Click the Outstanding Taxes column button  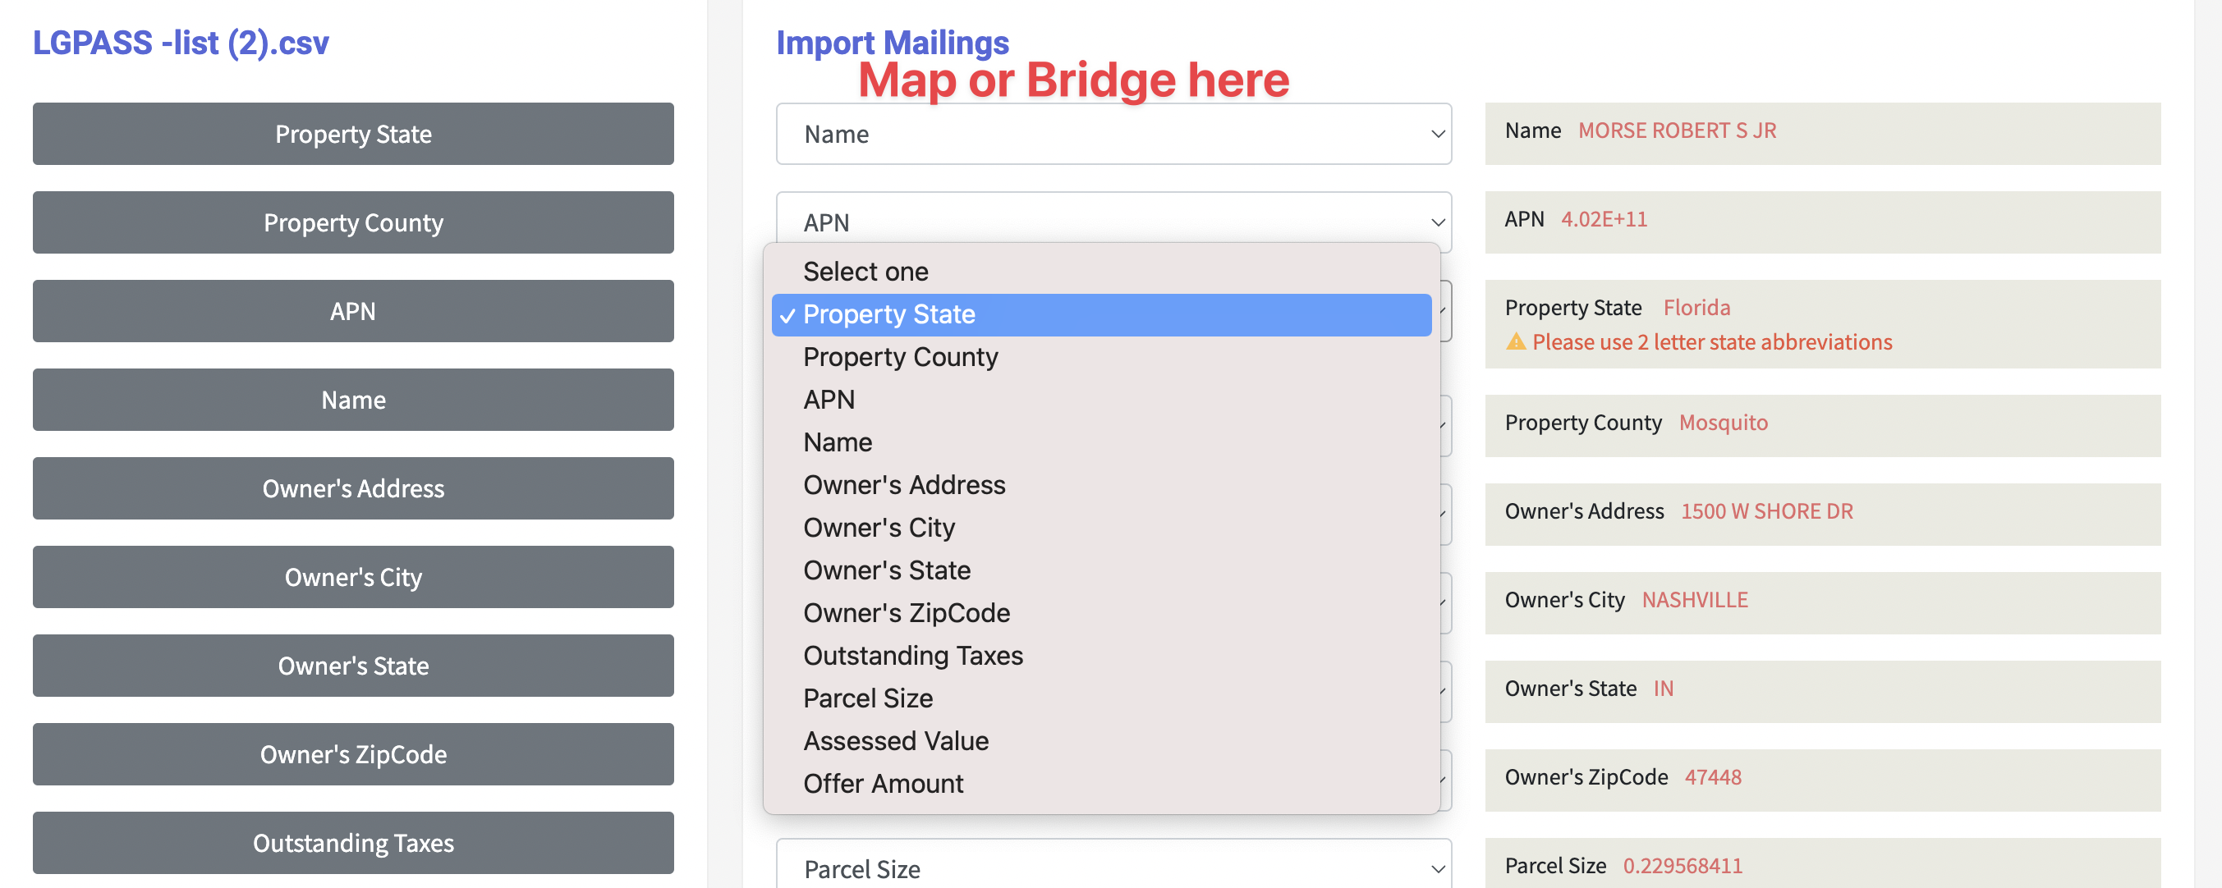tap(353, 843)
